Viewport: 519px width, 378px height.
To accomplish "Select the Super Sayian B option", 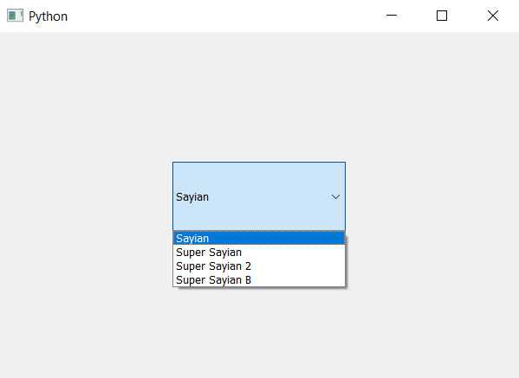I will (259, 280).
